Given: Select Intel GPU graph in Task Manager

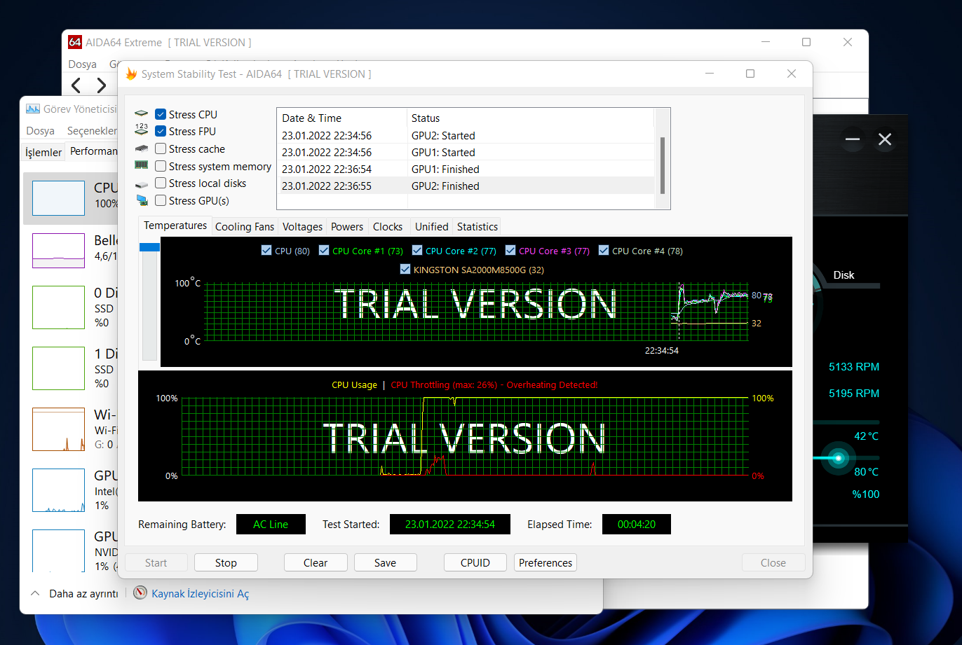Looking at the screenshot, I should 58,490.
